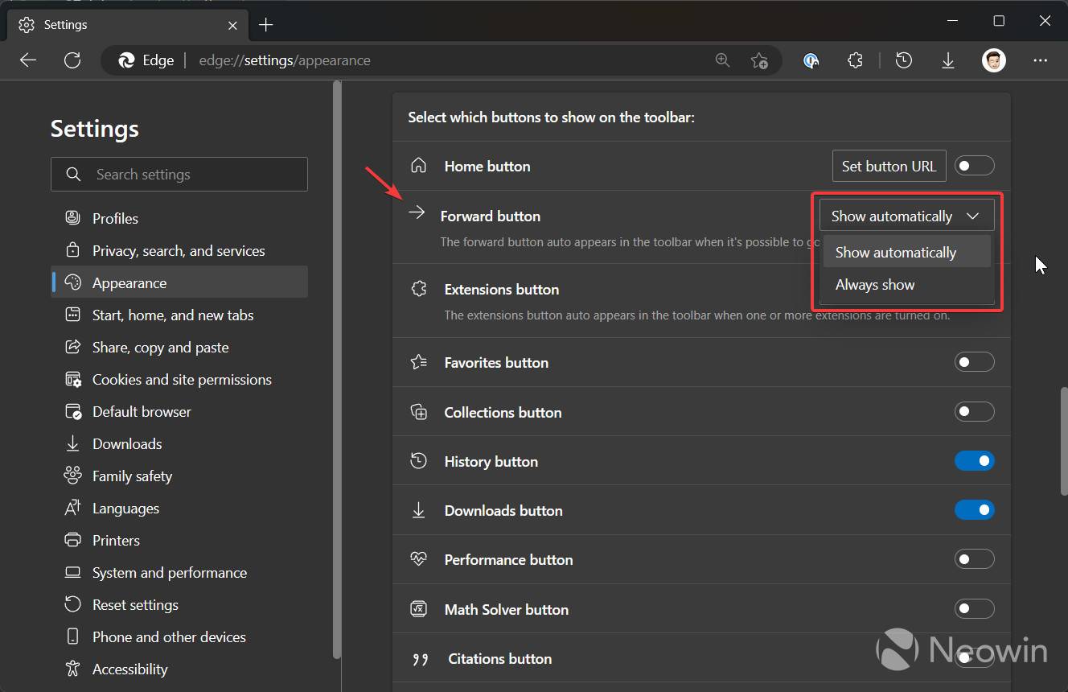Reload the settings page

pyautogui.click(x=72, y=60)
